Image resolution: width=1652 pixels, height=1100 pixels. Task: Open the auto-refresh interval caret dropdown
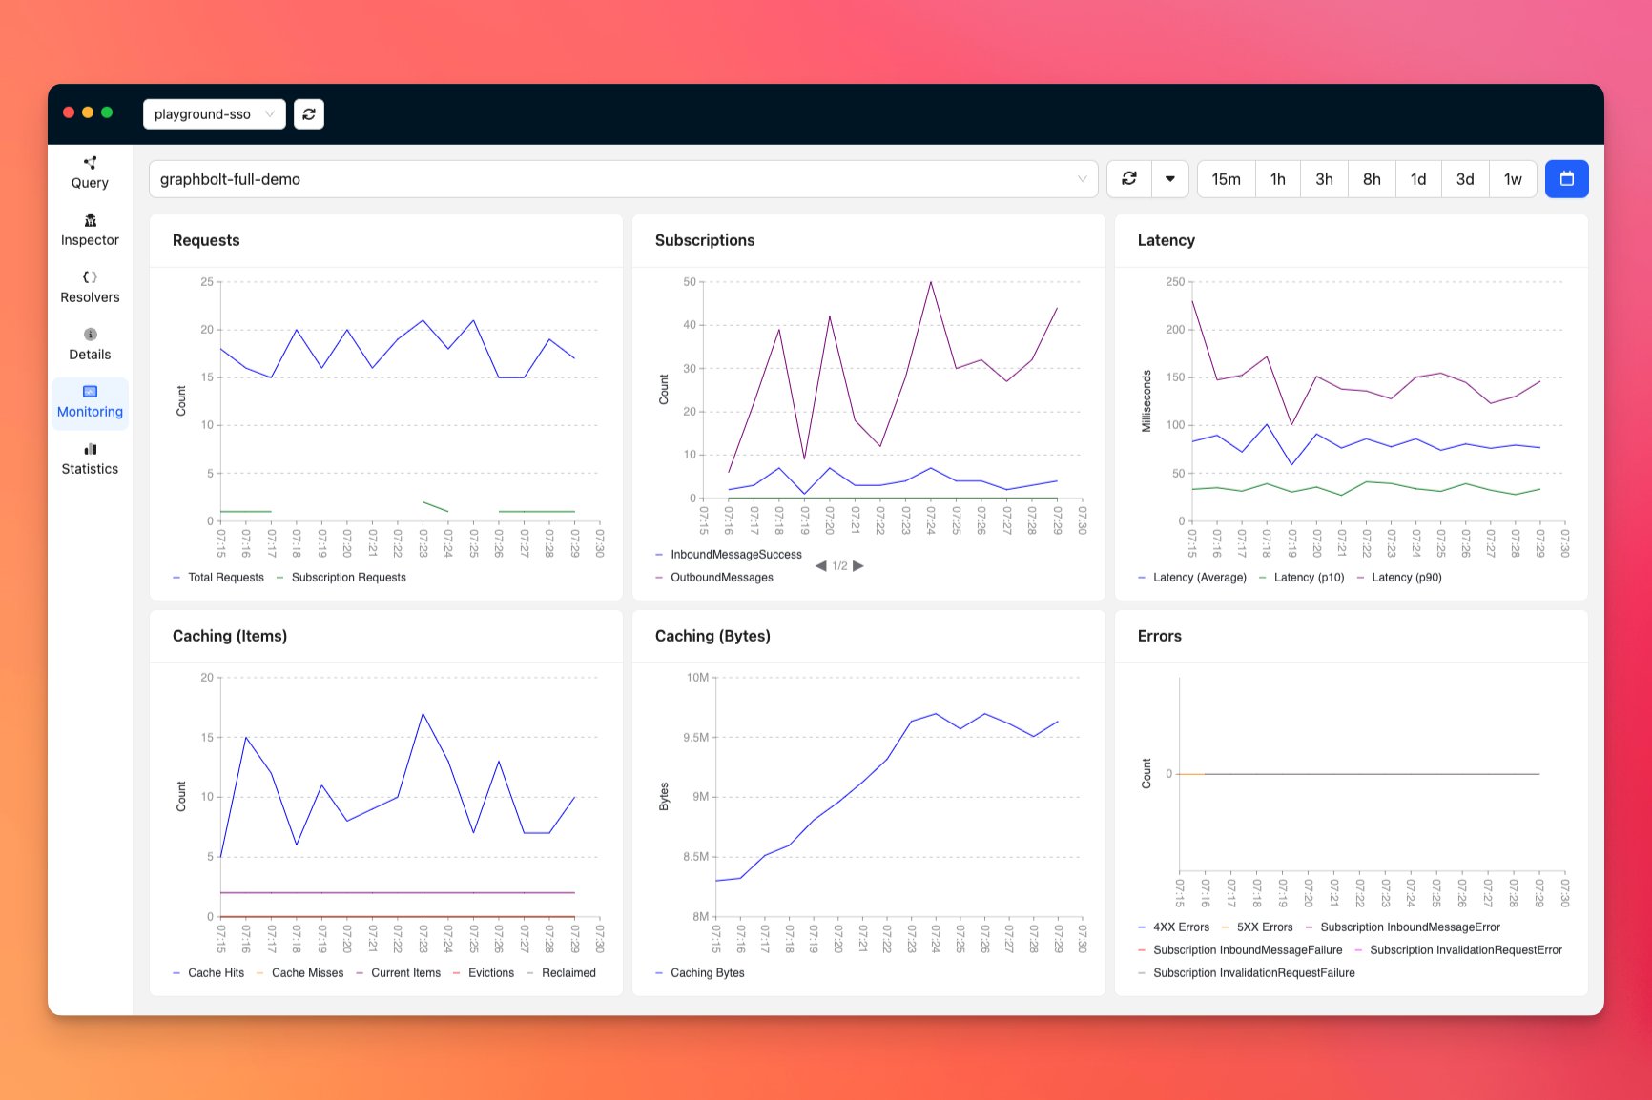tap(1170, 179)
